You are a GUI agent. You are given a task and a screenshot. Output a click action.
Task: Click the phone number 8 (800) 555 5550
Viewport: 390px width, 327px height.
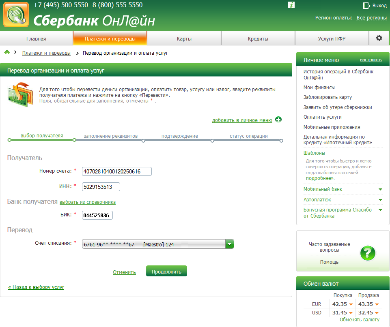[x=117, y=5]
